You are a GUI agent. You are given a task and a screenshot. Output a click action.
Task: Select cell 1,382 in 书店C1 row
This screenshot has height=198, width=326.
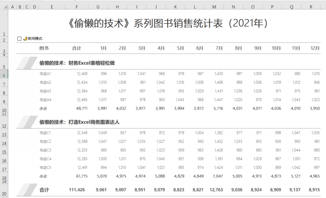pyautogui.click(x=218, y=133)
